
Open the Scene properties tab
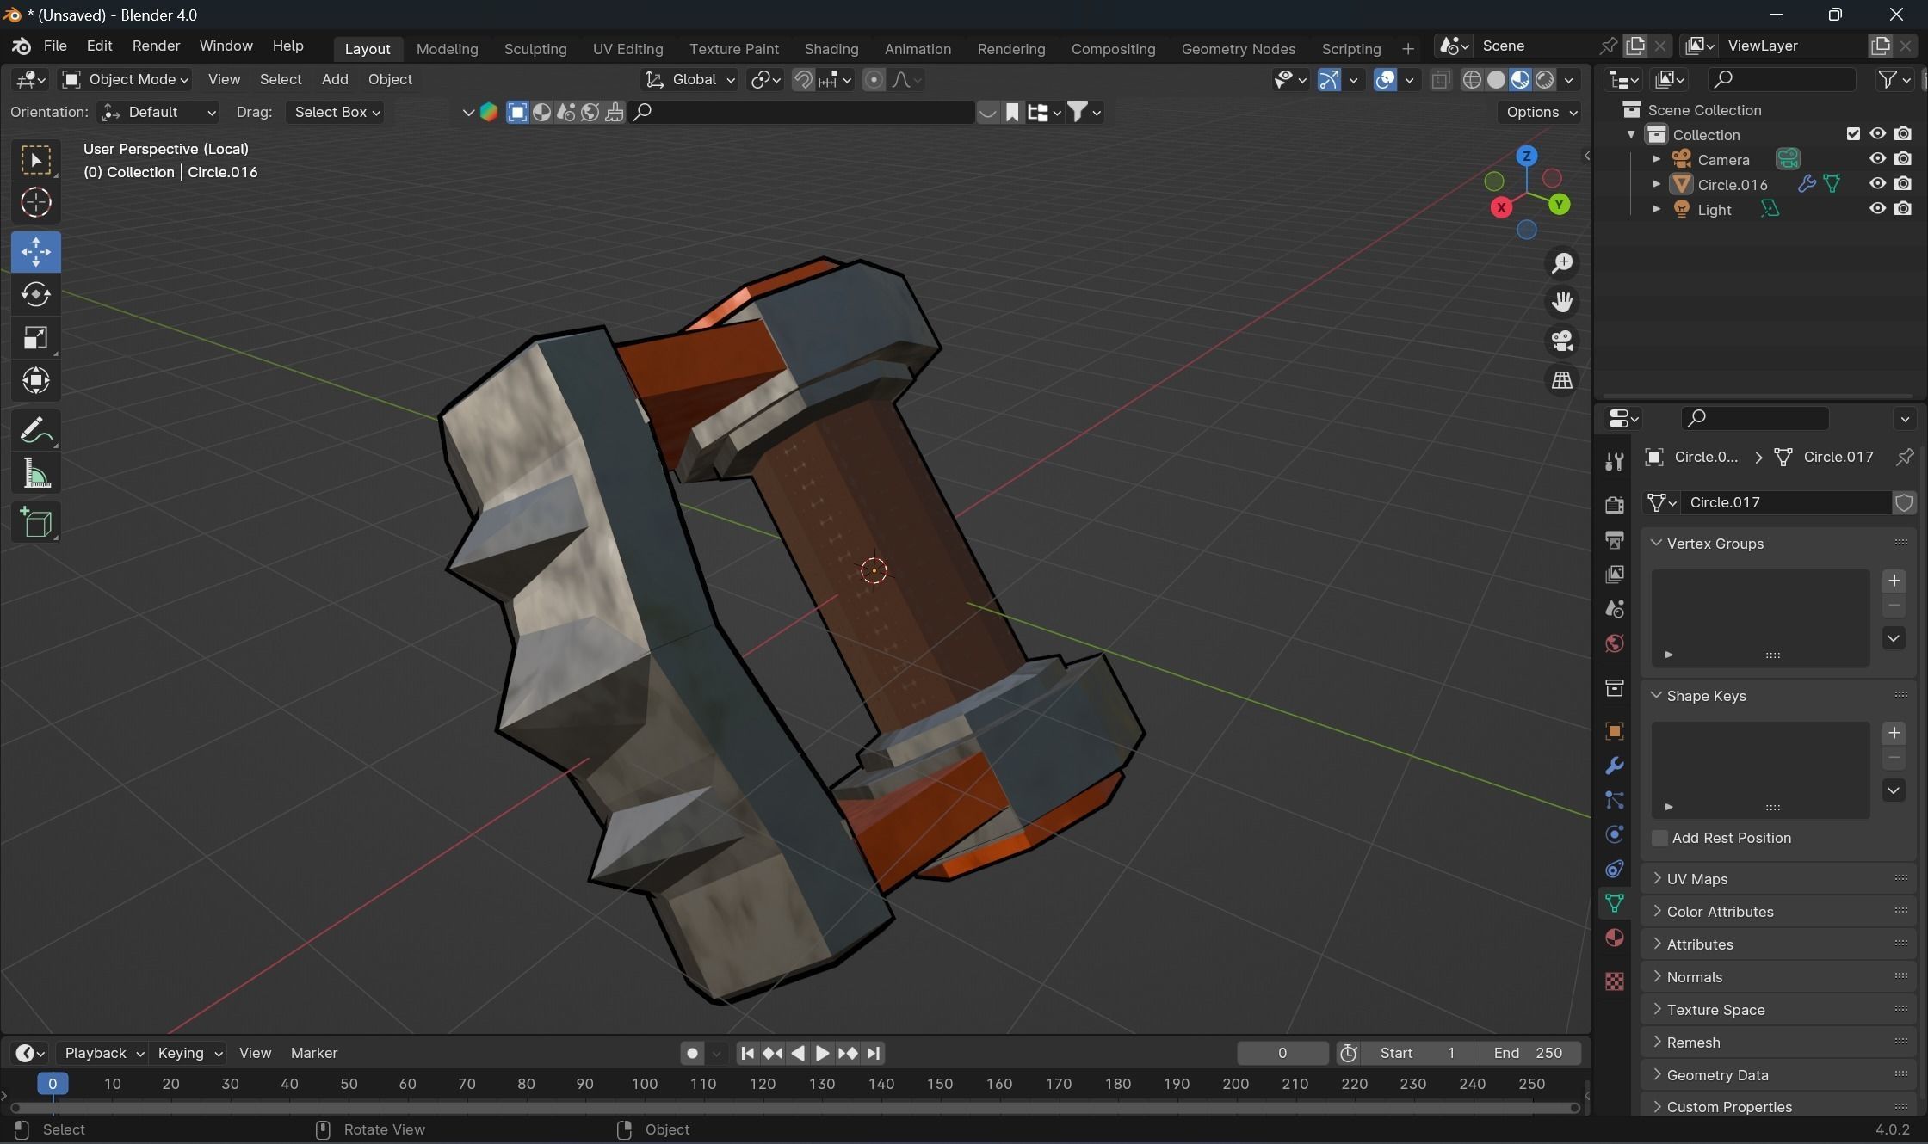point(1614,609)
